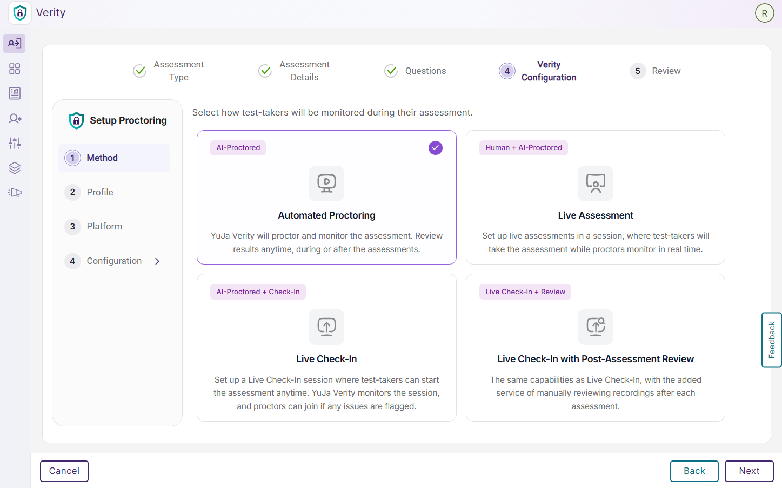The width and height of the screenshot is (782, 488).
Task: Click the Cancel button
Action: [64, 471]
